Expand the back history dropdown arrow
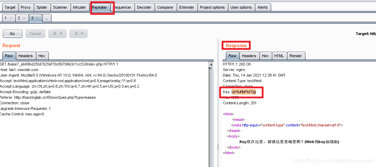The height and width of the screenshot is (167, 376). (x=62, y=34)
